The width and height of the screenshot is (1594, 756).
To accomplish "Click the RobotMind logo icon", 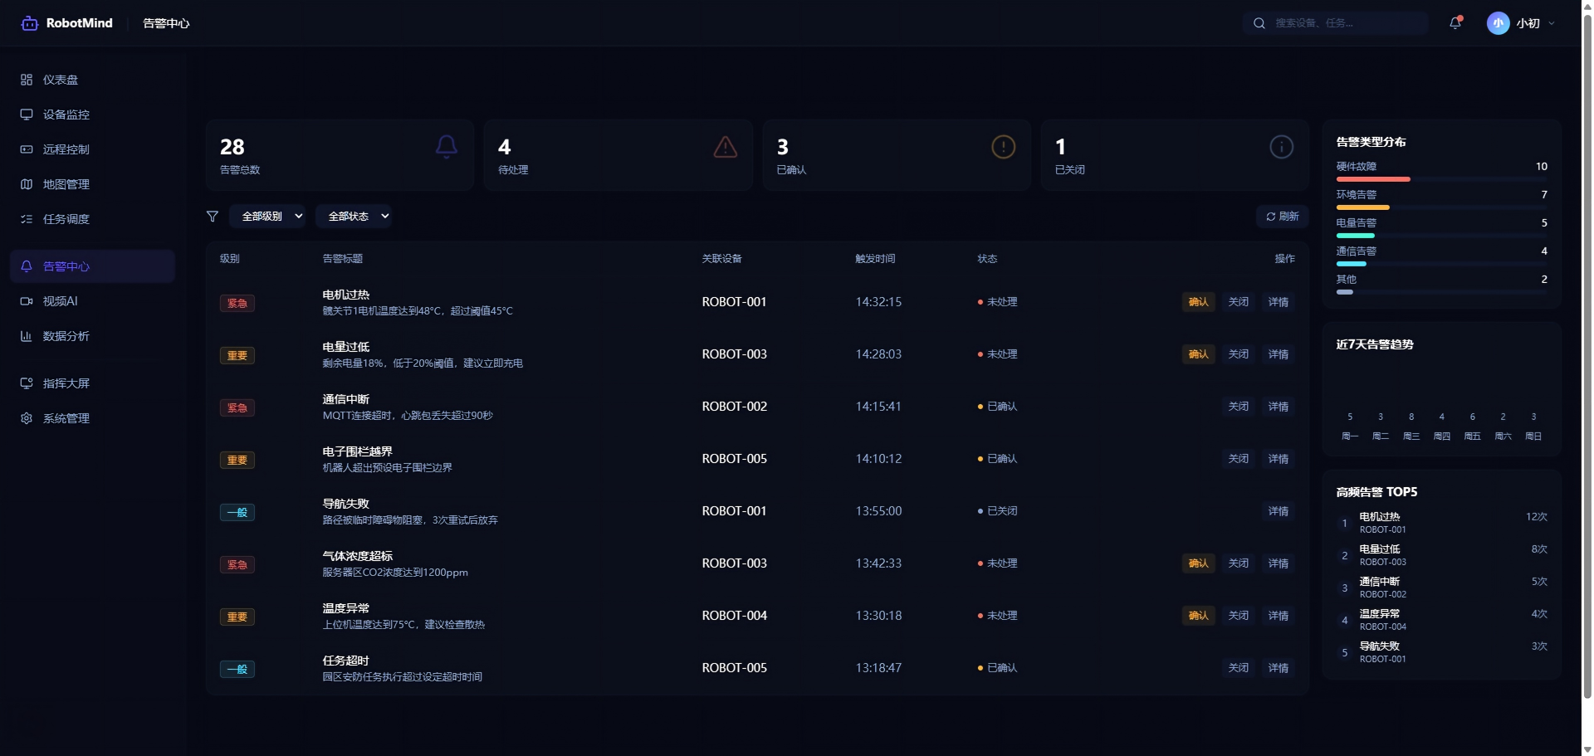I will 30,23.
